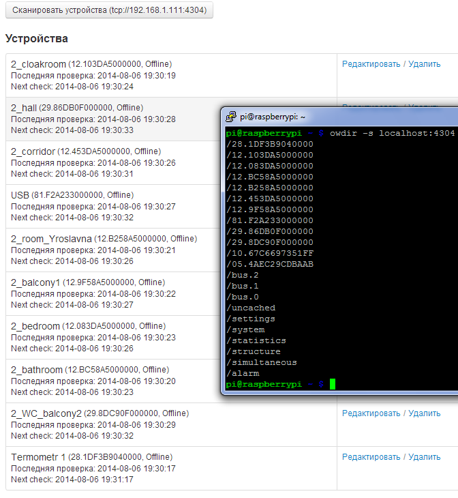
Task: Click /10.67C6697351FF in terminal output
Action: coord(270,254)
